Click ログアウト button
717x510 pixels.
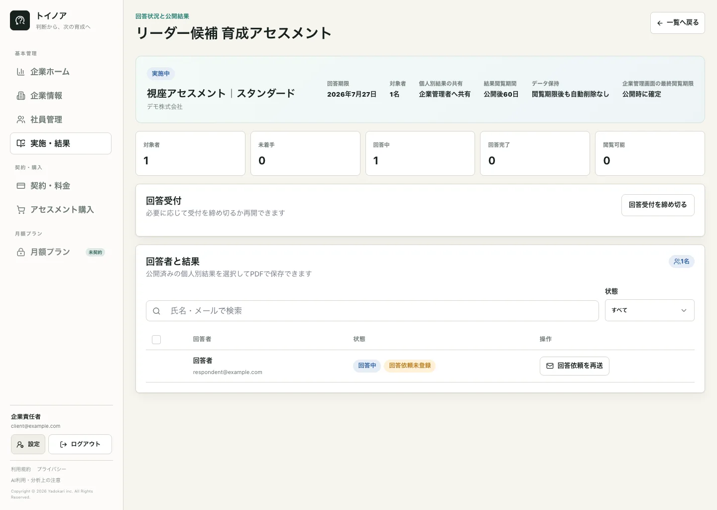tap(80, 444)
